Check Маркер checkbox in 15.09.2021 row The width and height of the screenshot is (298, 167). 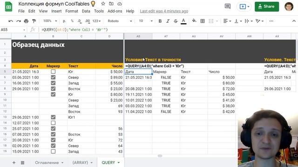[53, 152]
